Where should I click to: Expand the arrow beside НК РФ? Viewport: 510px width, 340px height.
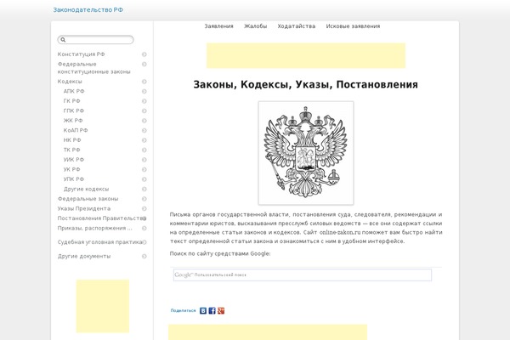point(144,140)
